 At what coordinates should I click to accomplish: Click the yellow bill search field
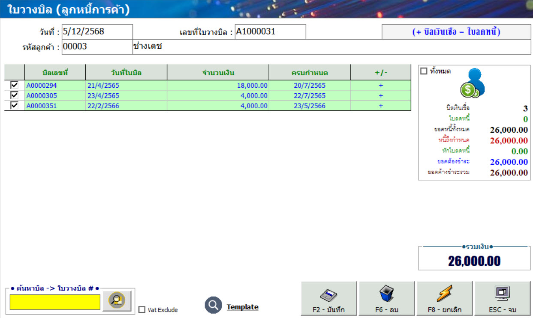55,302
